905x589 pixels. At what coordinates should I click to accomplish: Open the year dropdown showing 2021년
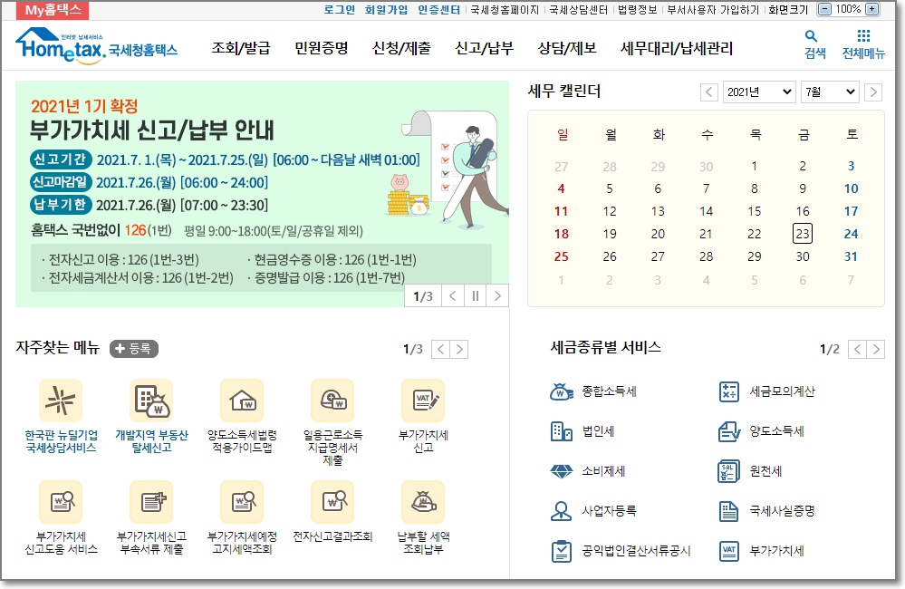[758, 92]
